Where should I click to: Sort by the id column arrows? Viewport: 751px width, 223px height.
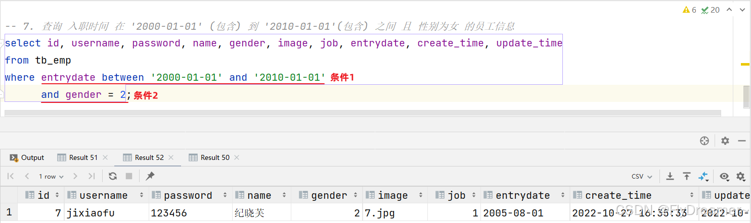[x=57, y=195]
